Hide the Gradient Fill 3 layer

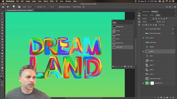143,83
